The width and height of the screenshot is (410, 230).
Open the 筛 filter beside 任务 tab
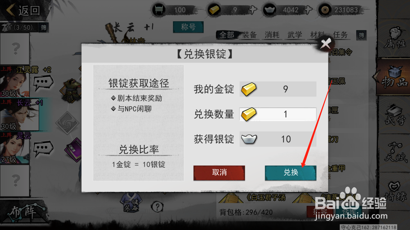[x=361, y=35]
